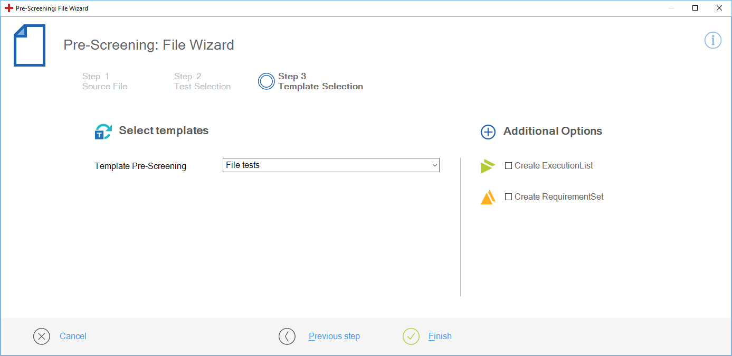This screenshot has height=356, width=732.
Task: Click the info icon in top-right corner
Action: coord(712,40)
